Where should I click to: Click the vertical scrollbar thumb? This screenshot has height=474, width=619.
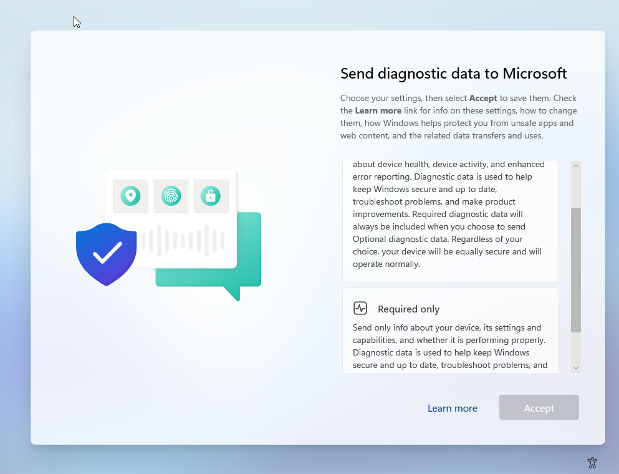(x=576, y=270)
